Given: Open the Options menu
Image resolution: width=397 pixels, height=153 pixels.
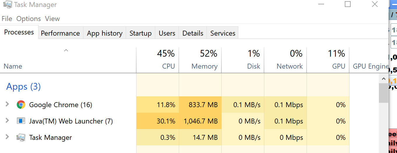Looking at the screenshot, I should (29, 19).
